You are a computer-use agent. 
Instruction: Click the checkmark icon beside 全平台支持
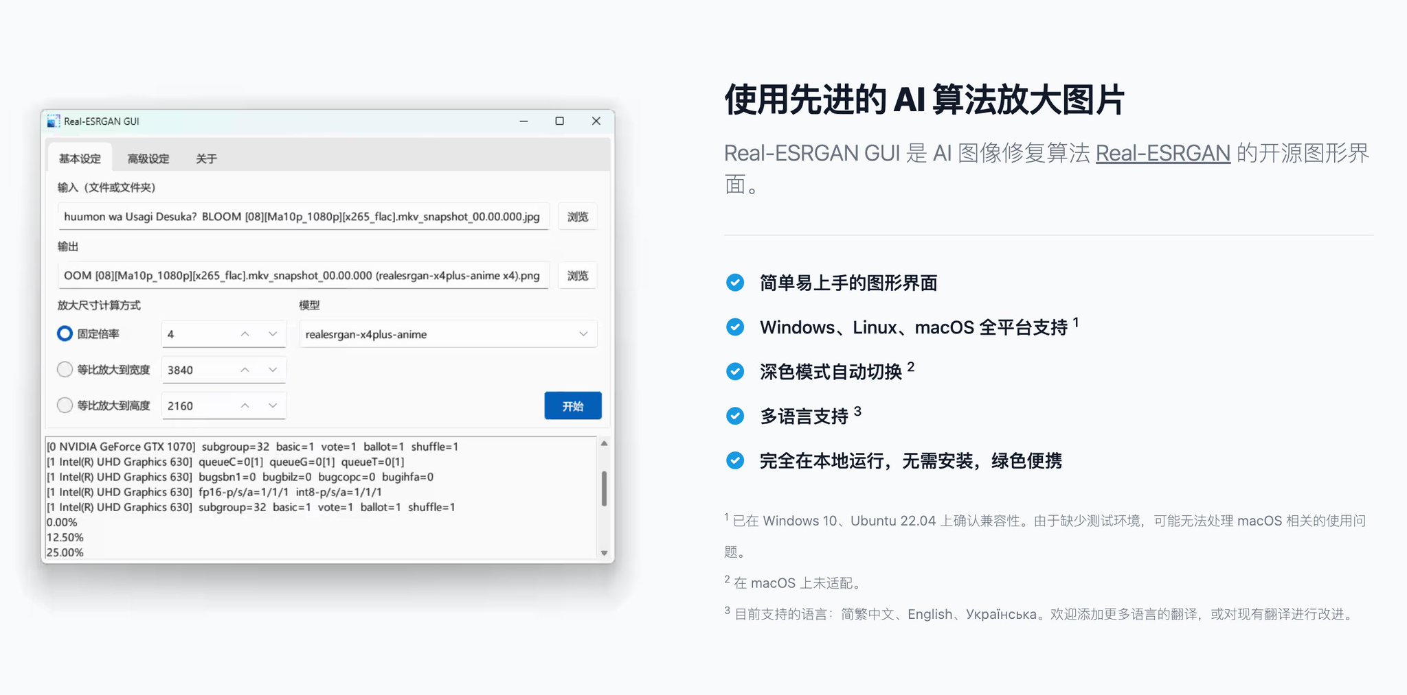coord(735,327)
